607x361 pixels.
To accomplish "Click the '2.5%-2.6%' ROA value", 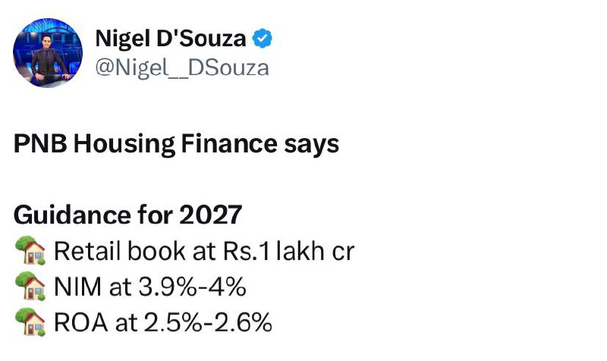I will click(208, 322).
